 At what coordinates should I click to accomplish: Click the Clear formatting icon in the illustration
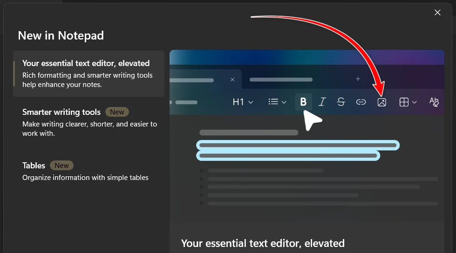click(434, 102)
